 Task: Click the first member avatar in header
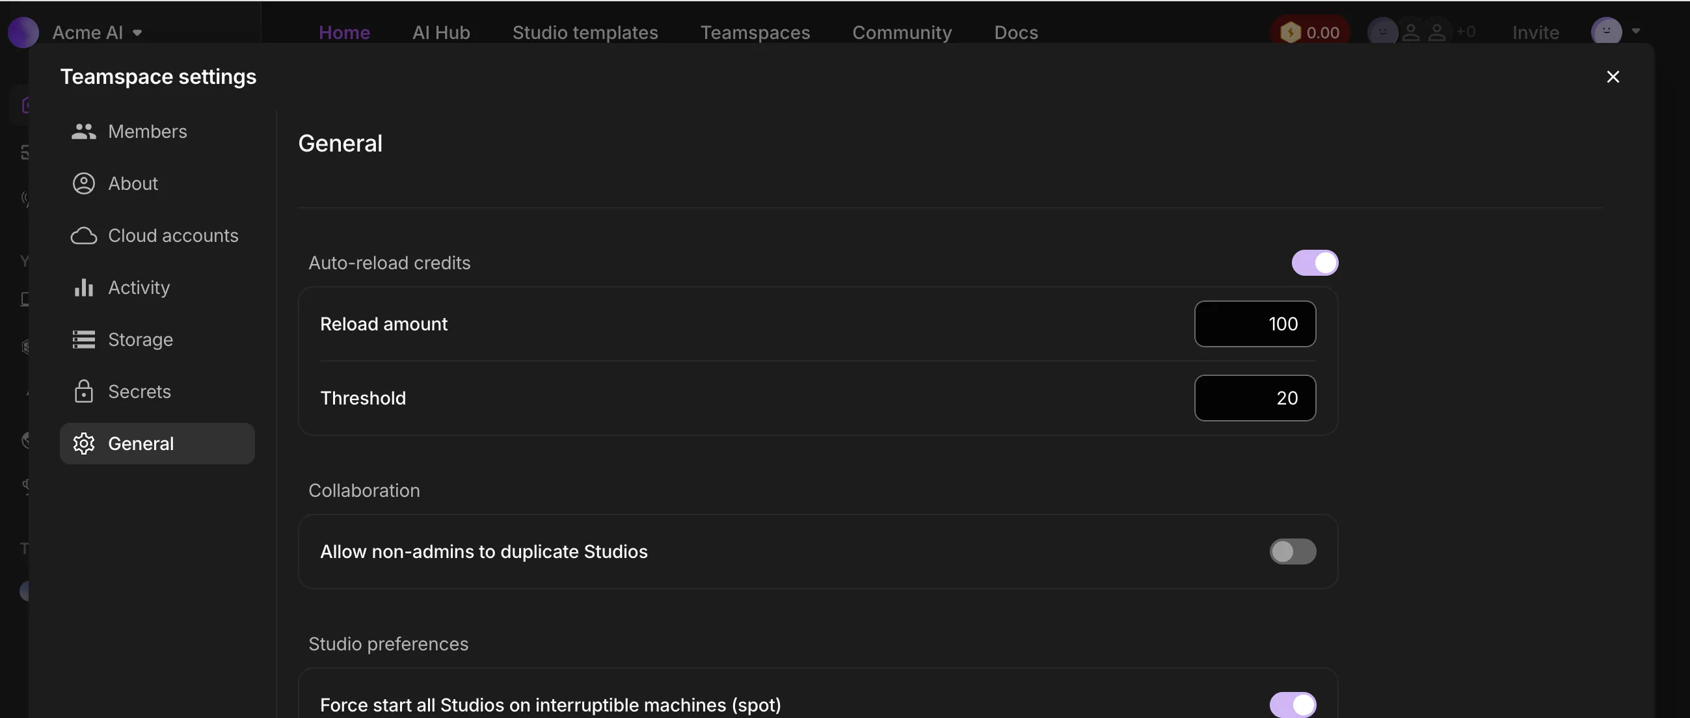(x=1382, y=31)
